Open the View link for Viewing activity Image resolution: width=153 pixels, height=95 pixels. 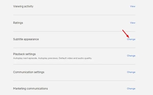pyautogui.click(x=133, y=6)
